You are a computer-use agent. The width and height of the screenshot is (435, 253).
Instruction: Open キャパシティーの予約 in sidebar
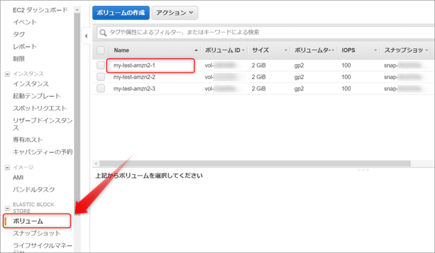(43, 152)
